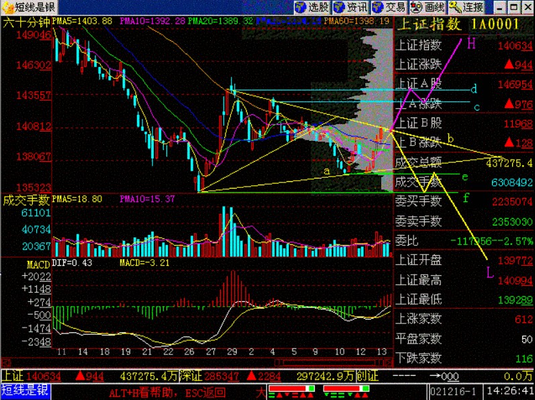535x400 pixels.
Task: Click the 短线是银 application icon in title bar
Action: point(7,7)
